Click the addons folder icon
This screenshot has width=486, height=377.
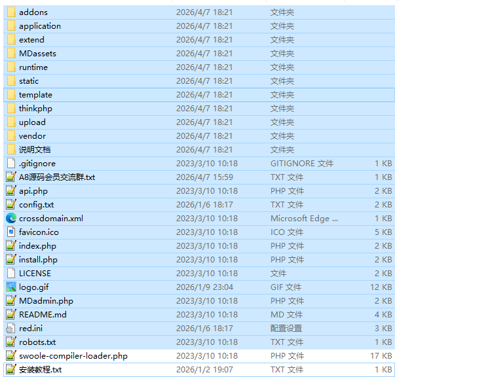click(x=11, y=12)
